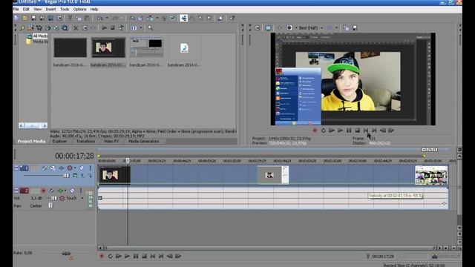This screenshot has height=267, width=475.
Task: Select the Envelope Edit tool
Action: click(x=192, y=18)
